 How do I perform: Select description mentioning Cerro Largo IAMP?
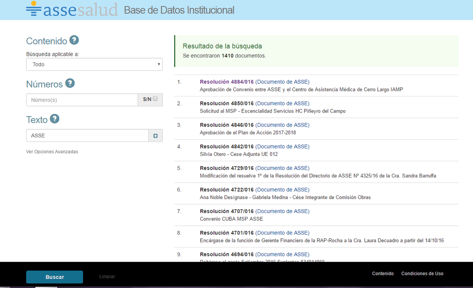pyautogui.click(x=301, y=90)
